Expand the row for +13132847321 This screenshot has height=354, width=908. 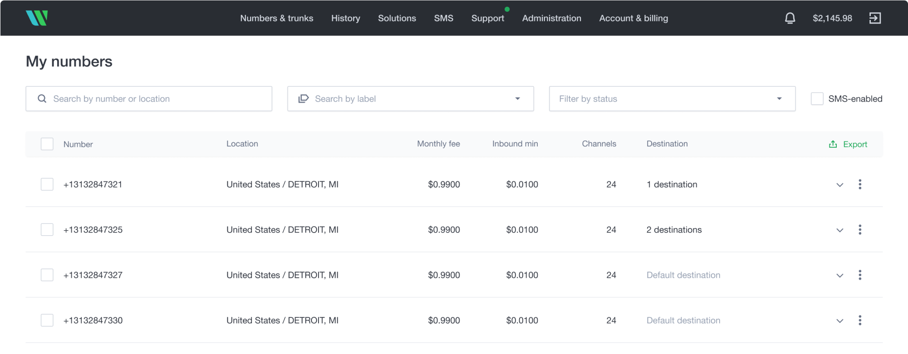[x=840, y=185]
